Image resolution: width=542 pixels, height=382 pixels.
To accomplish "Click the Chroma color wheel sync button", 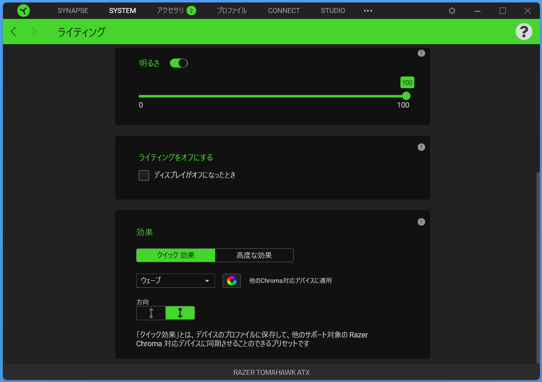I will coord(232,281).
